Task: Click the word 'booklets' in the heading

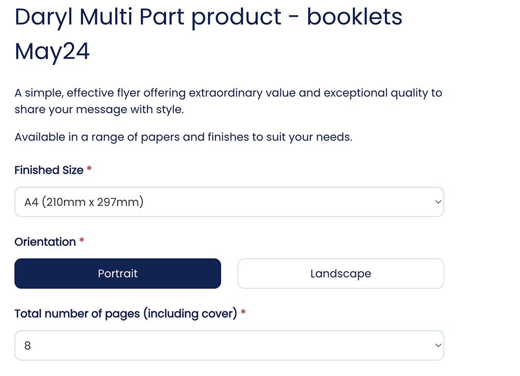Action: 355,17
